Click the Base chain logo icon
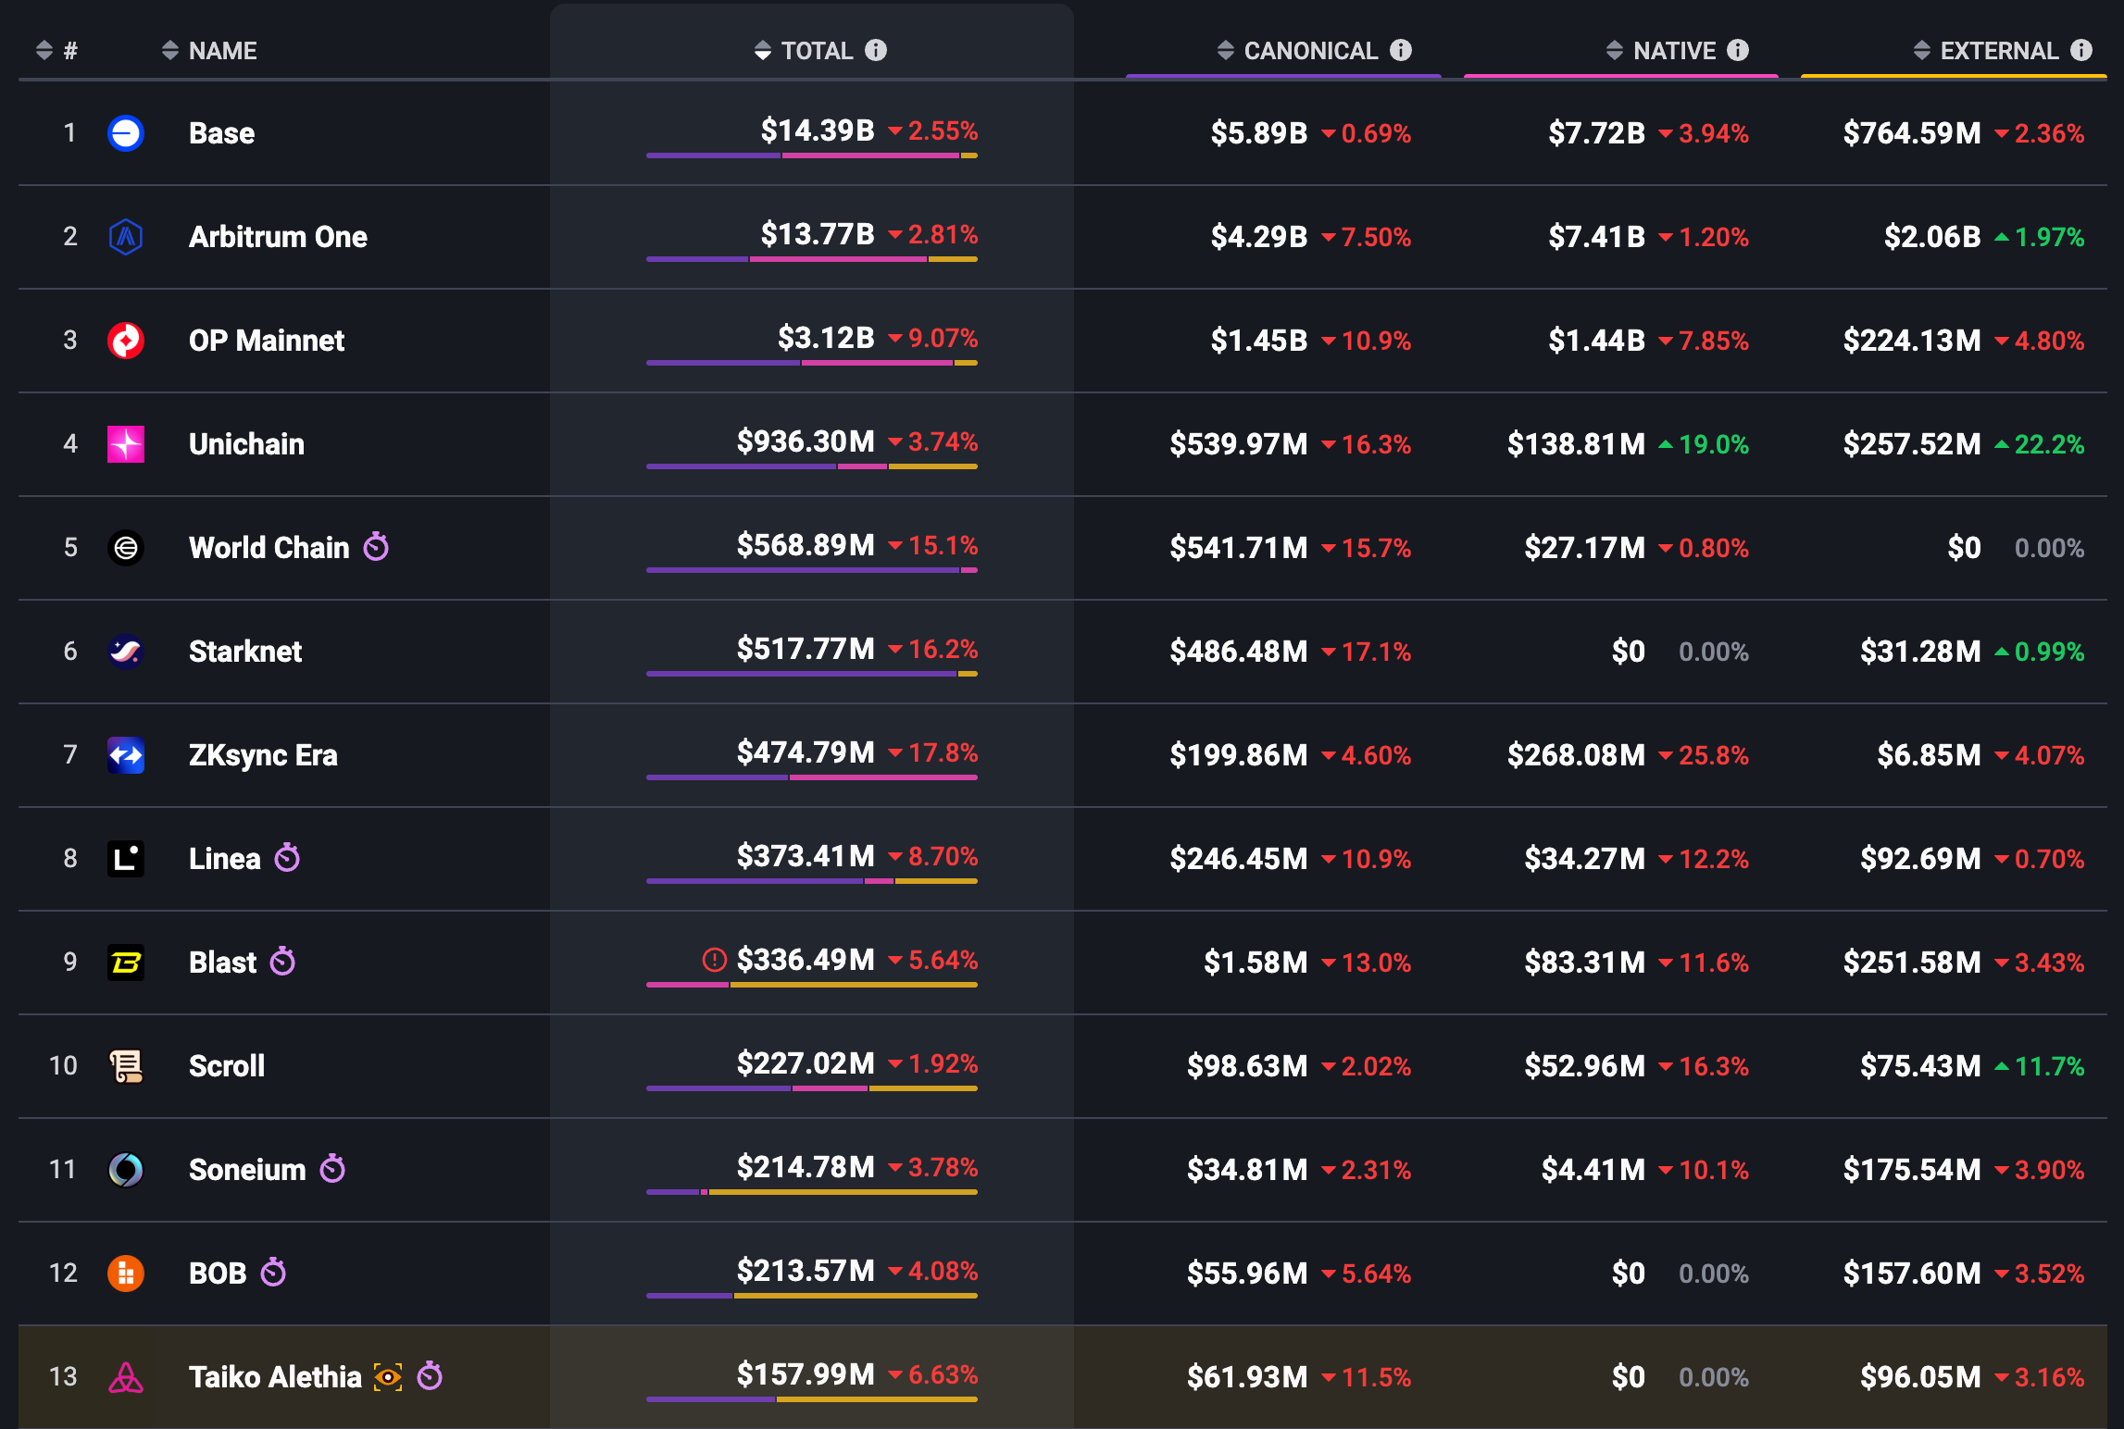 pyautogui.click(x=126, y=133)
